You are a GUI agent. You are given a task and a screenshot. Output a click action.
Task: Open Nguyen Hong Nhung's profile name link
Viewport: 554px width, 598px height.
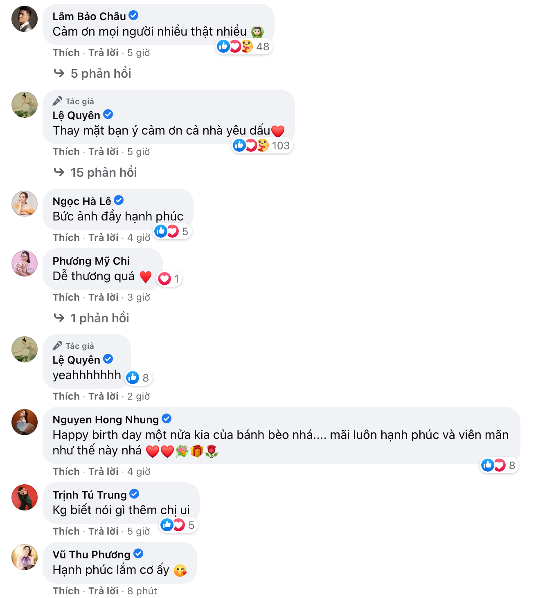tap(106, 420)
